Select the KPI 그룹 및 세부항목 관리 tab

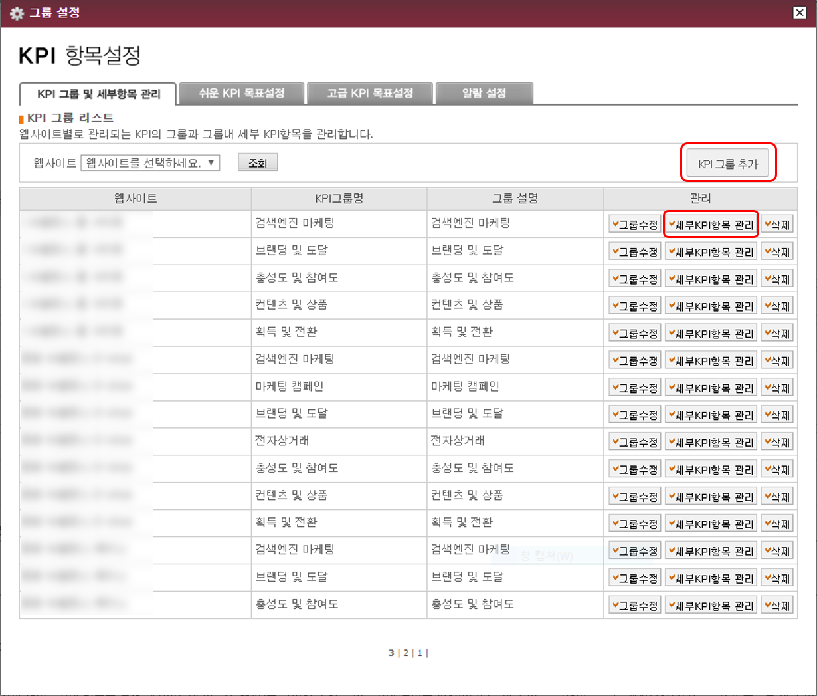pyautogui.click(x=98, y=94)
